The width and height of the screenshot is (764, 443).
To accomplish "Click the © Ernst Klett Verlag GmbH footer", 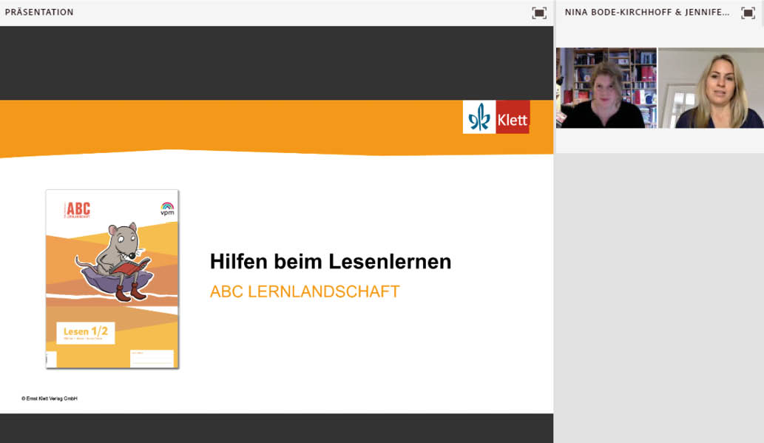I will pyautogui.click(x=50, y=399).
